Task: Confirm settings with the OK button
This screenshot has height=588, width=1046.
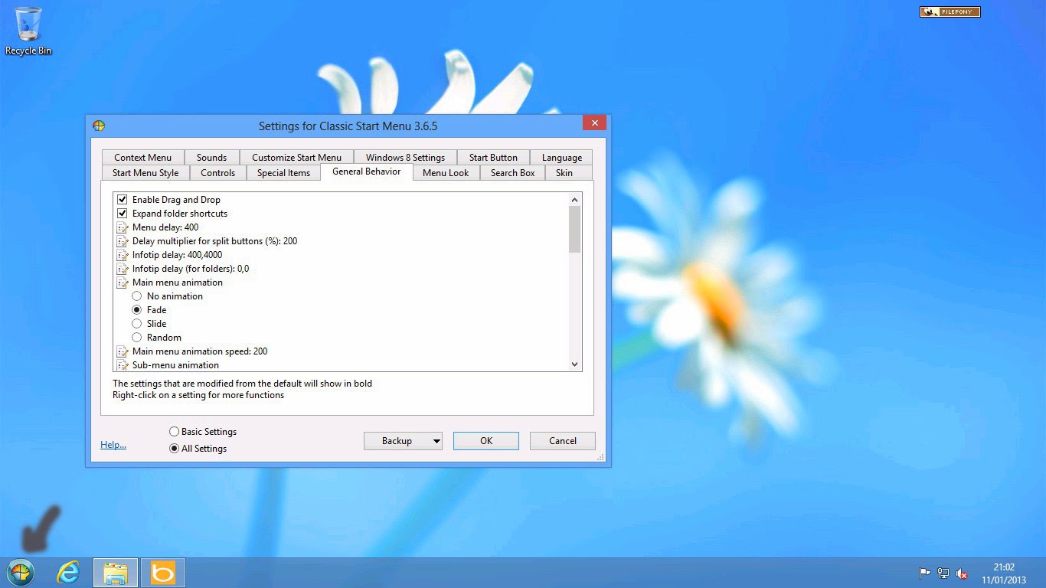Action: 485,440
